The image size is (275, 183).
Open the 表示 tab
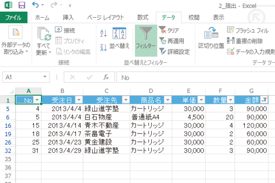pyautogui.click(x=219, y=17)
